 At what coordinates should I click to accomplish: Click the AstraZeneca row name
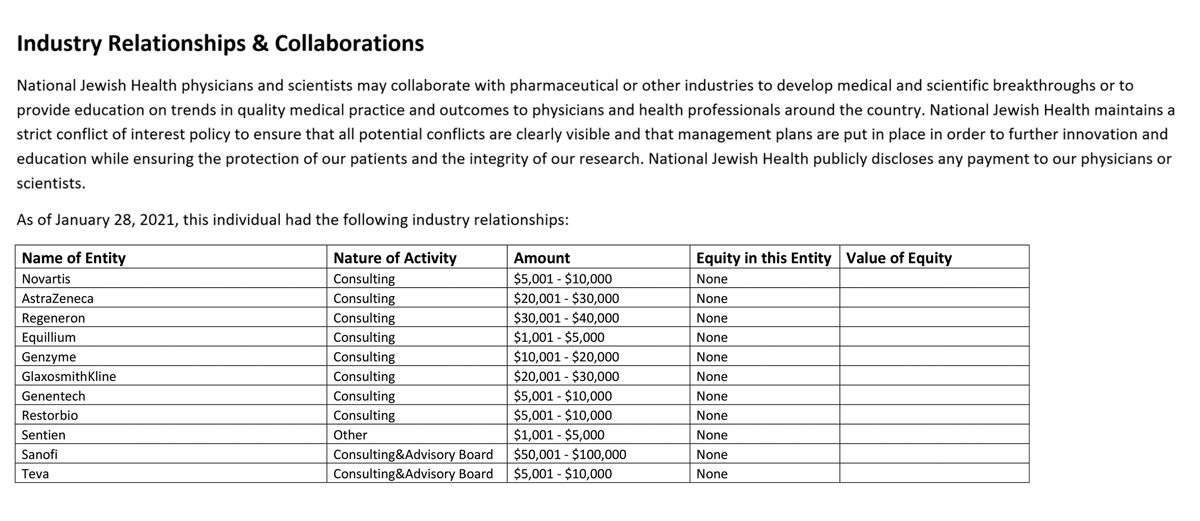[58, 298]
